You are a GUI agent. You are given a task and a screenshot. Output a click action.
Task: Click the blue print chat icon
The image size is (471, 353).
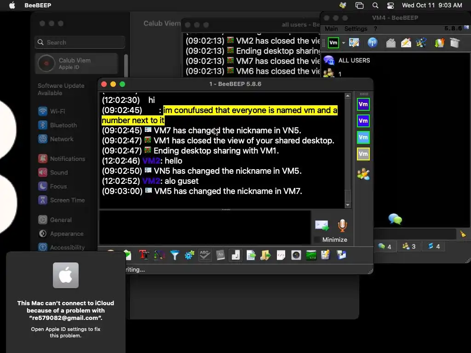(341, 255)
